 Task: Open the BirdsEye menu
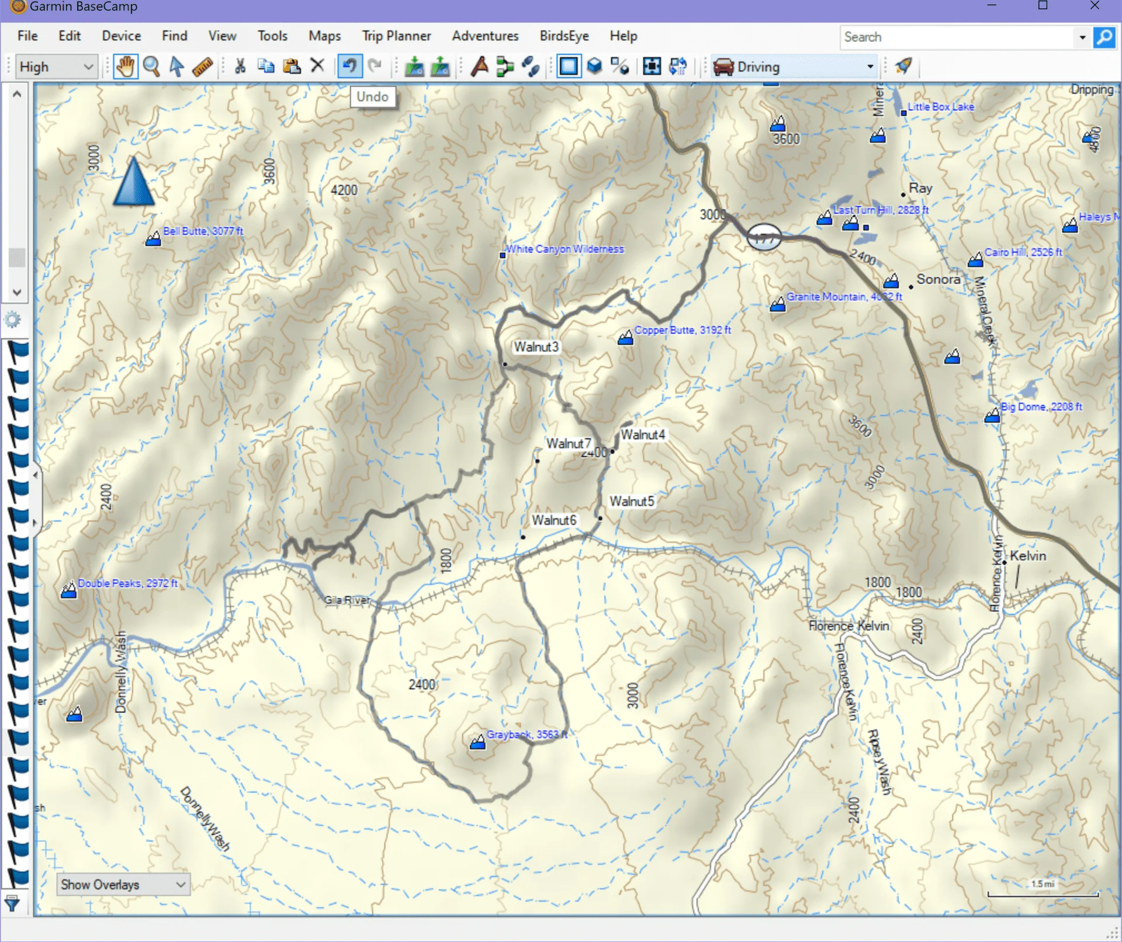(x=564, y=36)
